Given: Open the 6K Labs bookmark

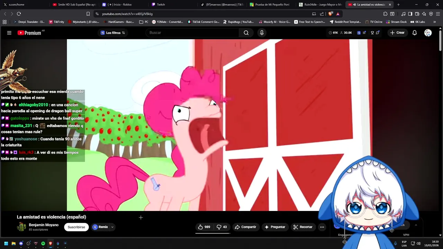Looking at the screenshot, I should tap(417, 22).
